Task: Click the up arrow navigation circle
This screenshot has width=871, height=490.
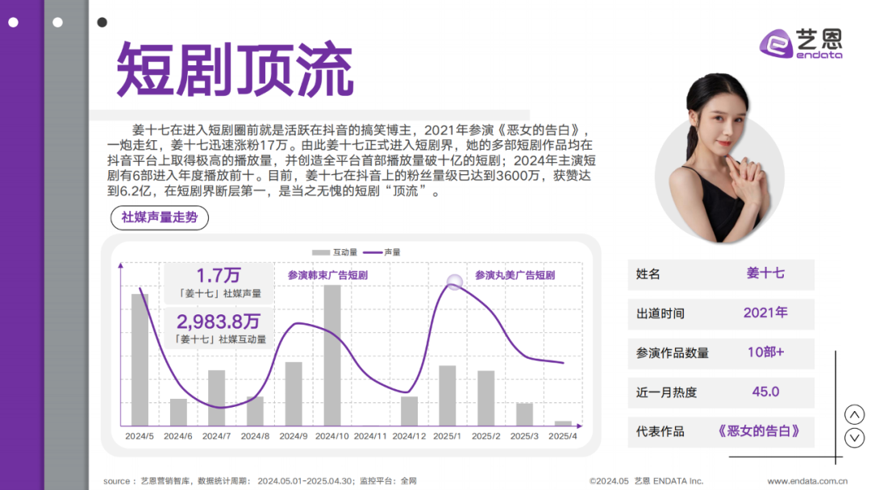Action: click(854, 414)
